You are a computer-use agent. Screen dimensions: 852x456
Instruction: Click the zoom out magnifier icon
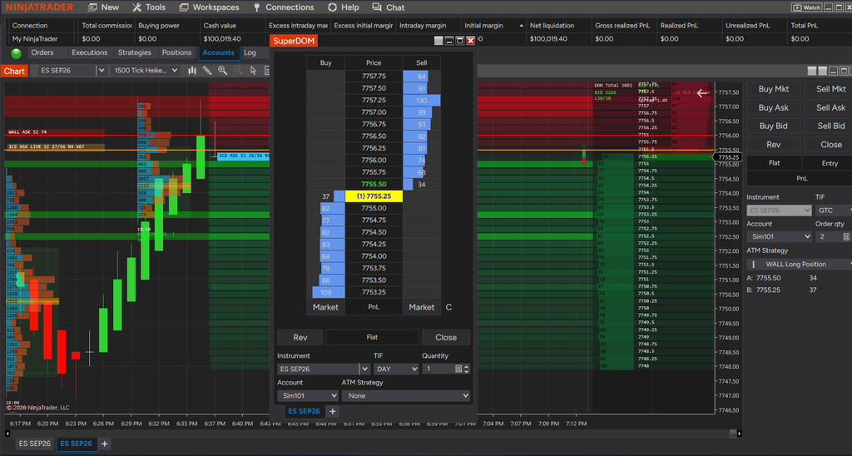click(237, 71)
